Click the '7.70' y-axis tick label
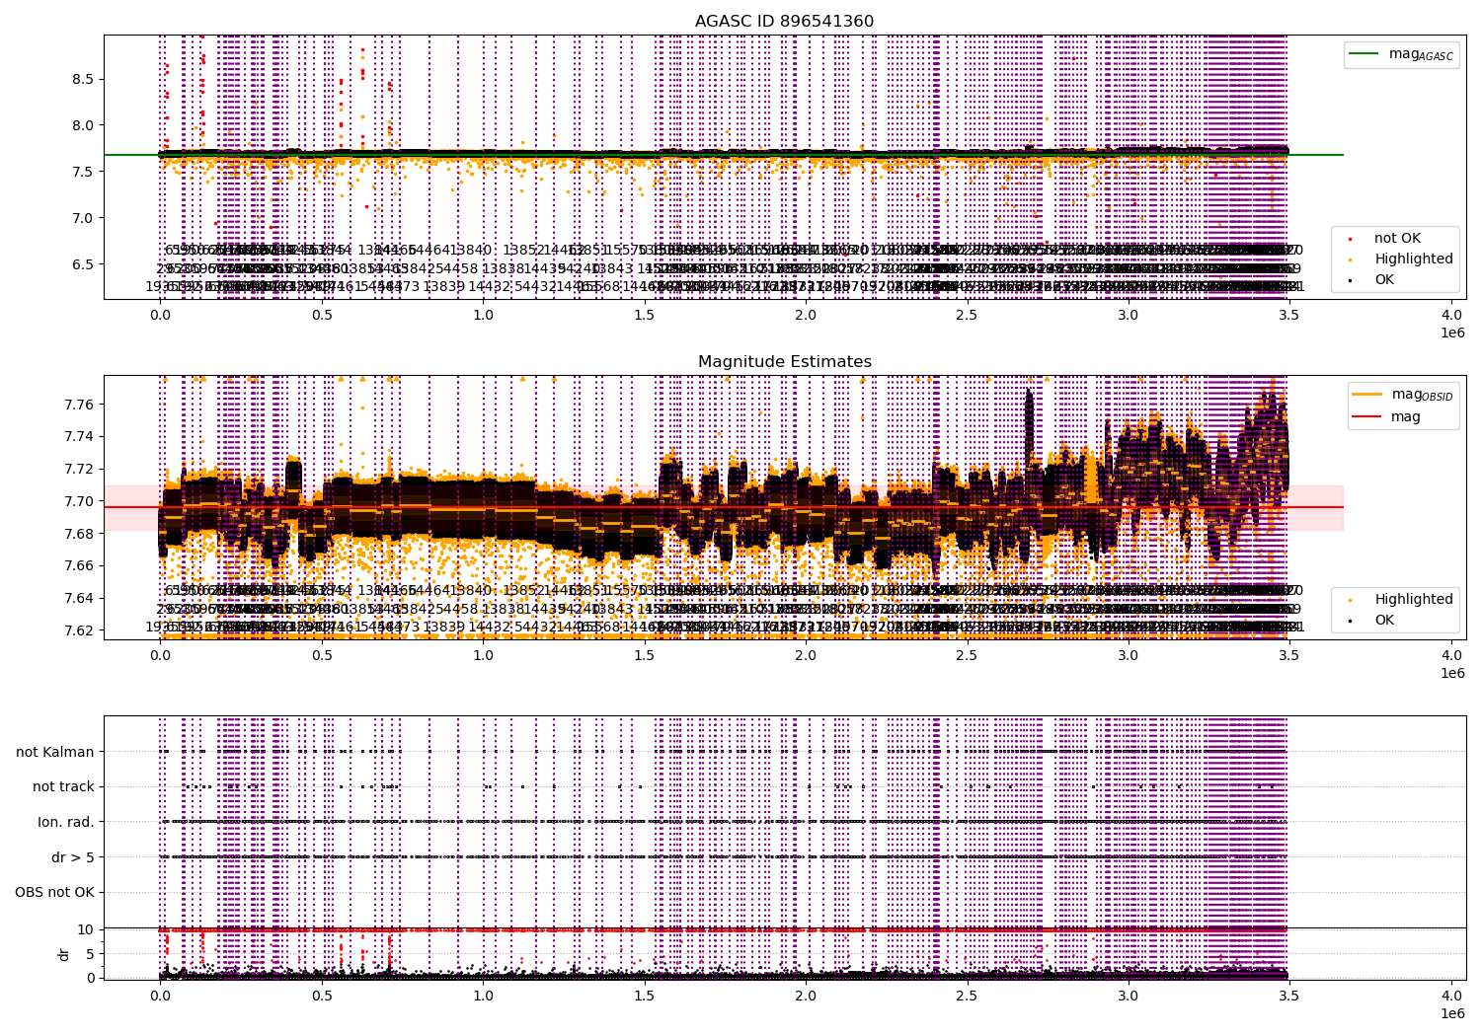The image size is (1481, 1036). pyautogui.click(x=78, y=501)
